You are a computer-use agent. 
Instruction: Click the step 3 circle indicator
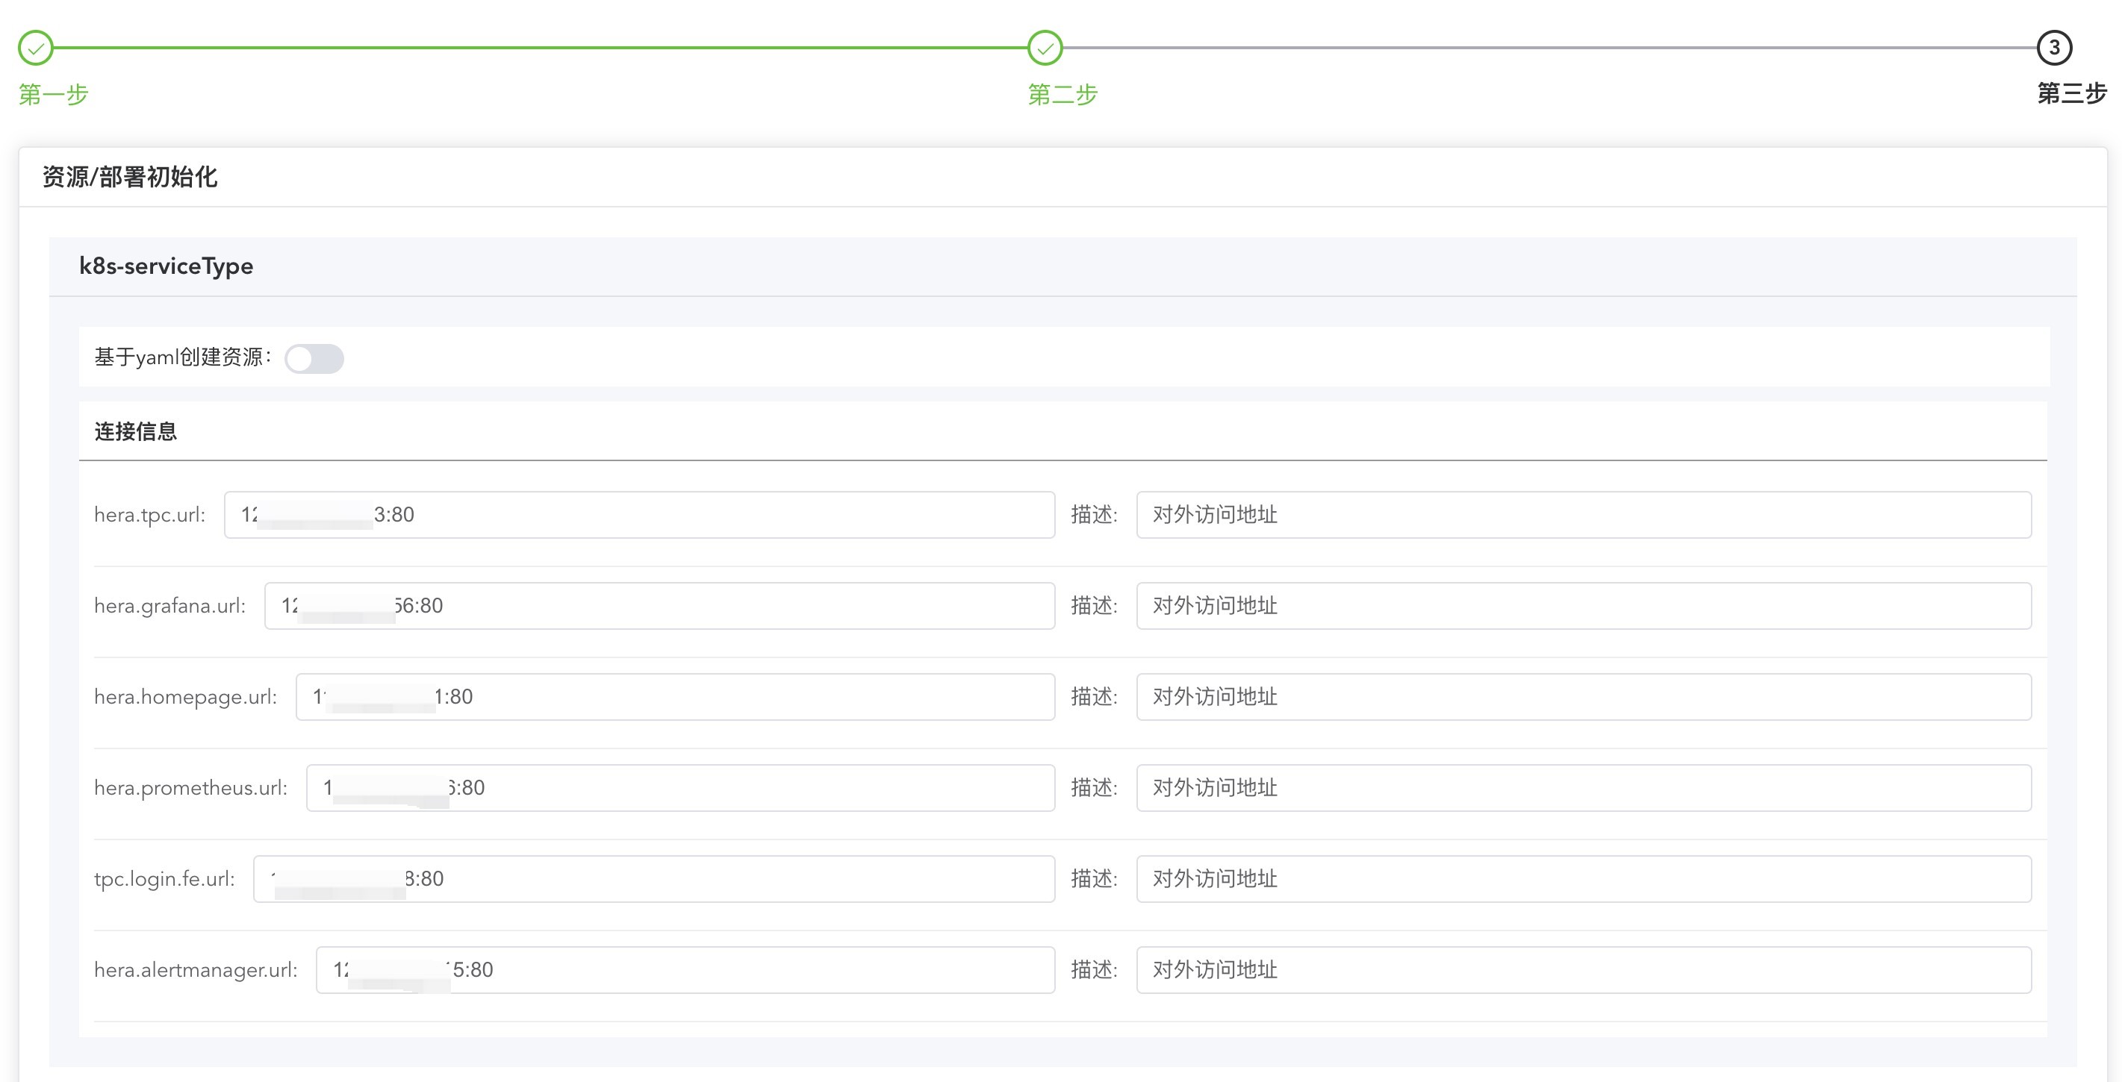pyautogui.click(x=2053, y=48)
